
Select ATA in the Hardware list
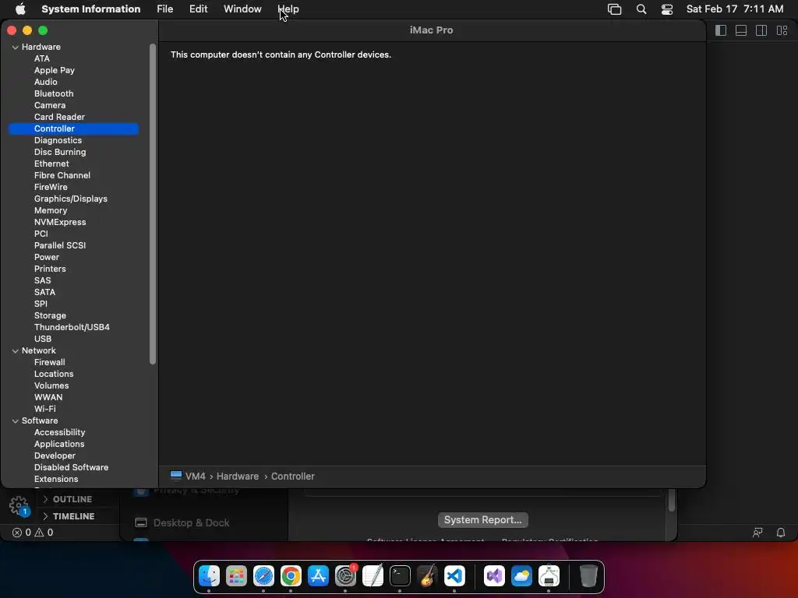click(42, 58)
